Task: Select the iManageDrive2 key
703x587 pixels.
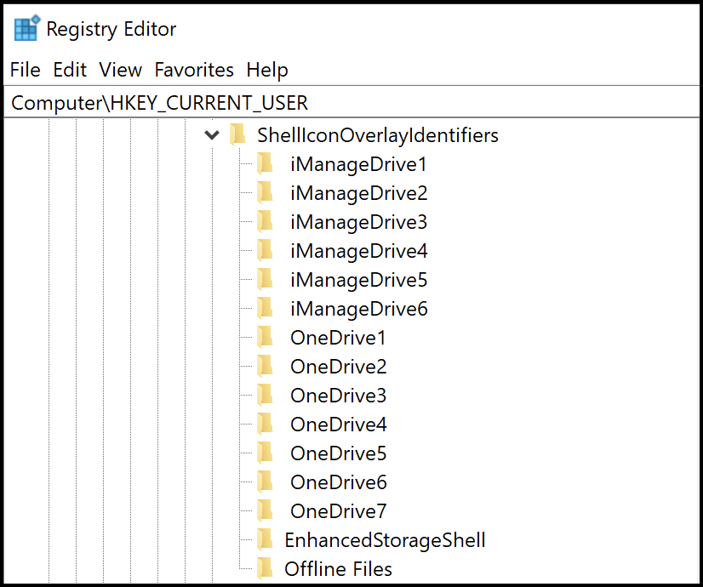Action: pyautogui.click(x=358, y=193)
